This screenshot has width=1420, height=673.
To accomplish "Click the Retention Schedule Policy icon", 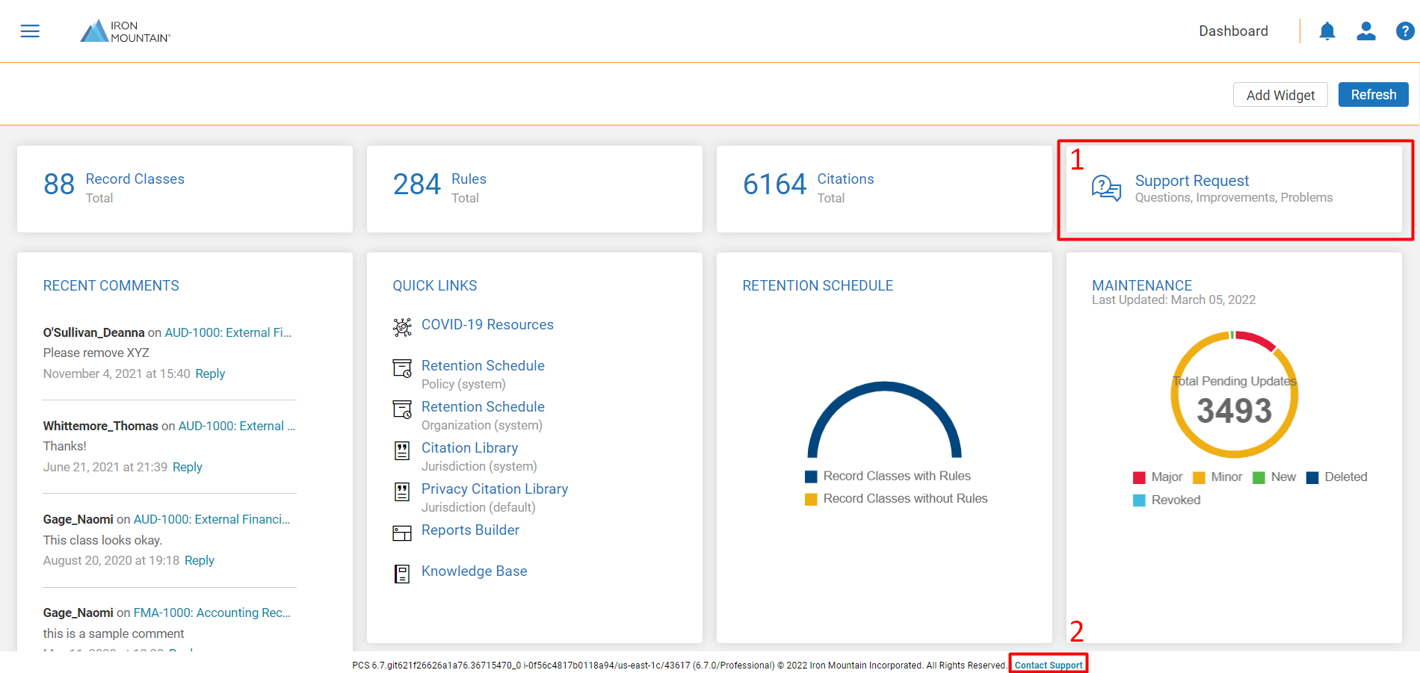I will click(x=402, y=368).
